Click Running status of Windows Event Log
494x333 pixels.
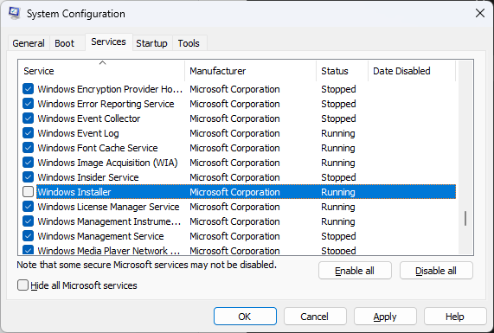338,133
